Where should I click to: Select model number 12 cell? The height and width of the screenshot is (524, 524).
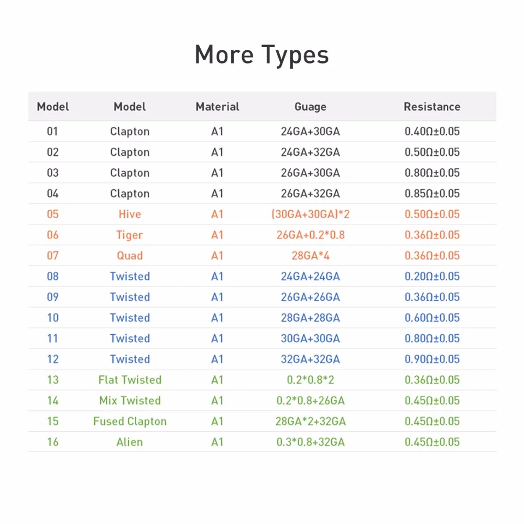click(x=52, y=359)
